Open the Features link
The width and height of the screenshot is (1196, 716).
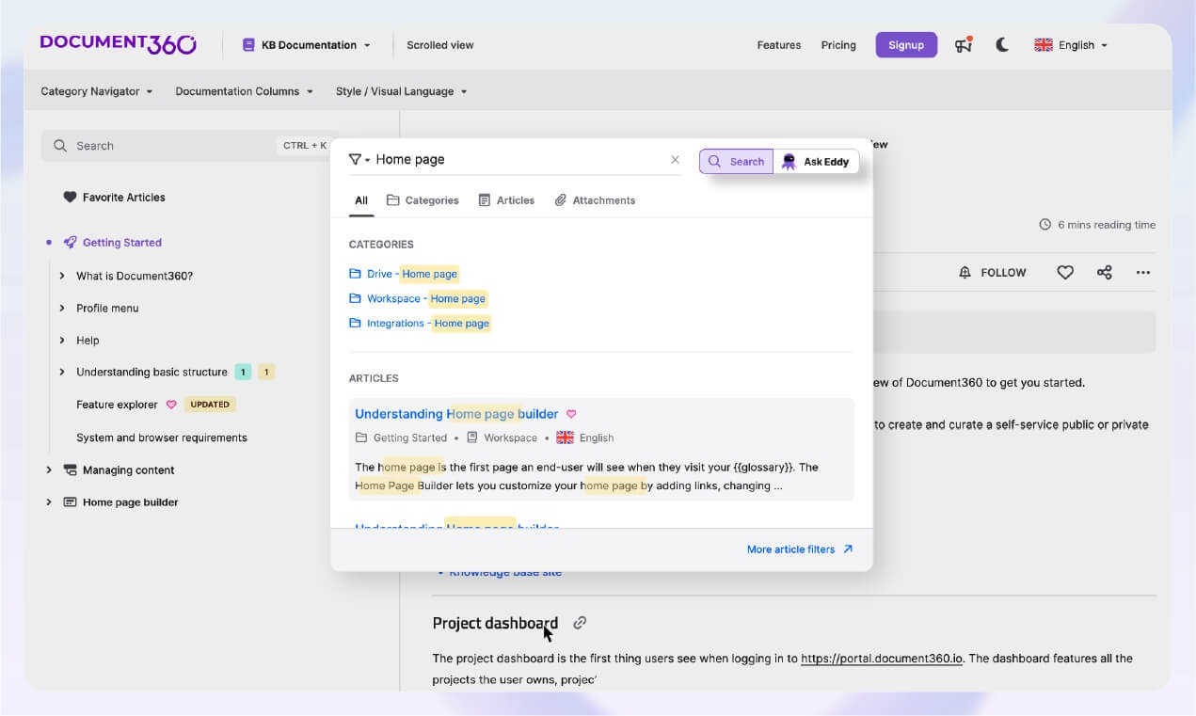click(x=778, y=45)
